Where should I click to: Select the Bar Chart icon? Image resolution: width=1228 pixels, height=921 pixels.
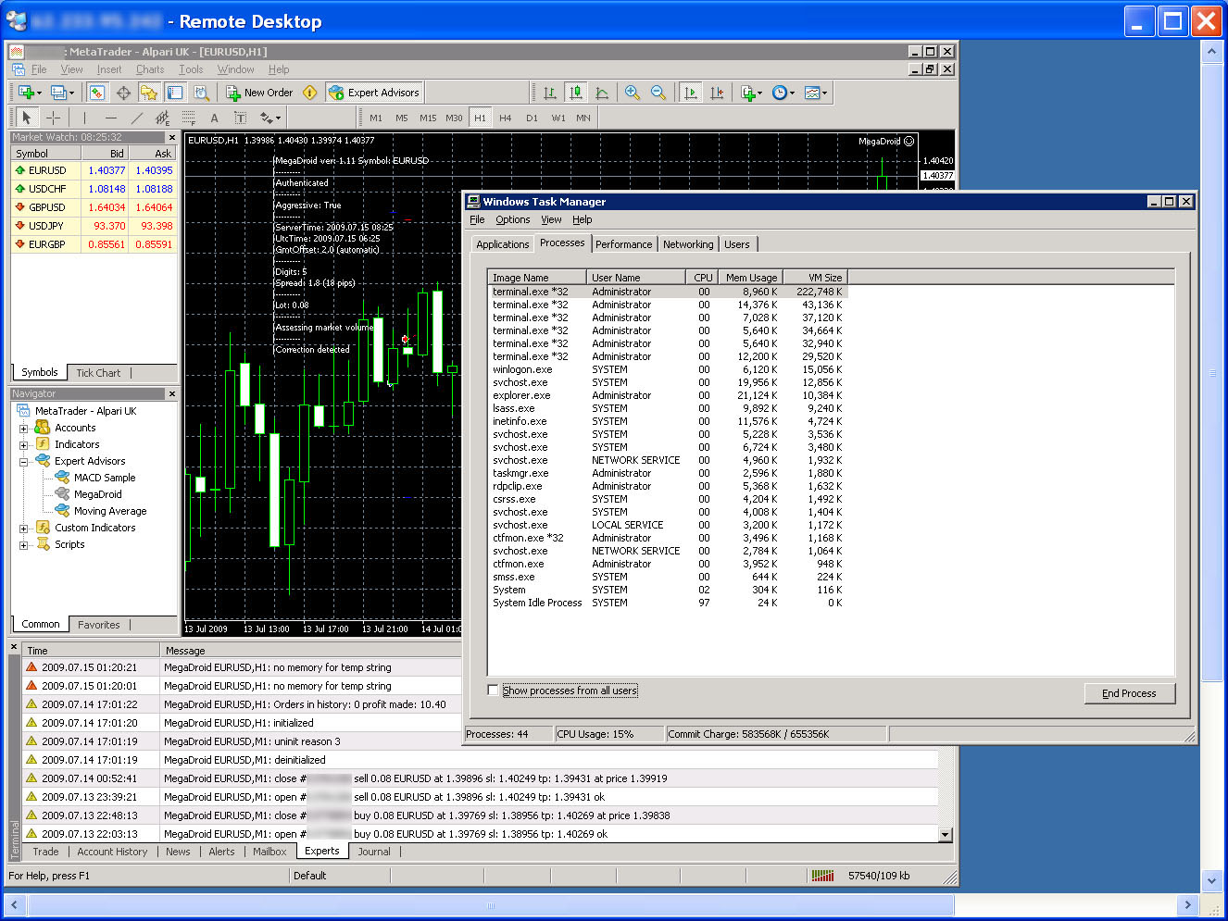pyautogui.click(x=550, y=93)
